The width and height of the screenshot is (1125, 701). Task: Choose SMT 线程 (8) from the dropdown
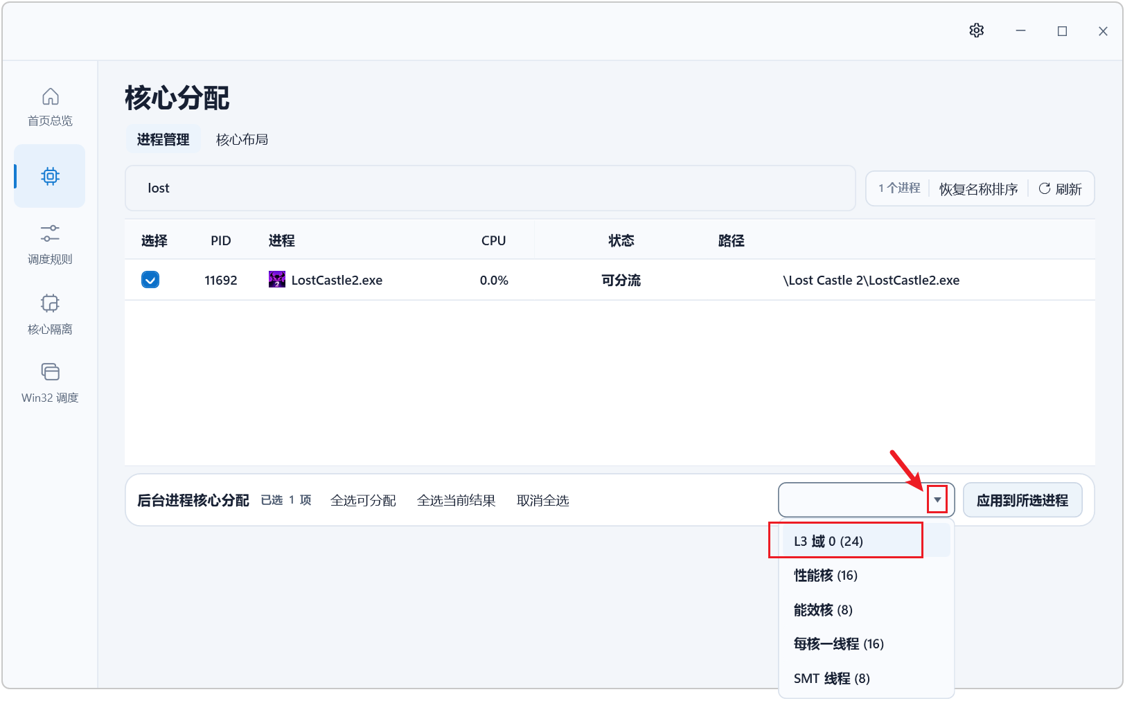tap(866, 678)
